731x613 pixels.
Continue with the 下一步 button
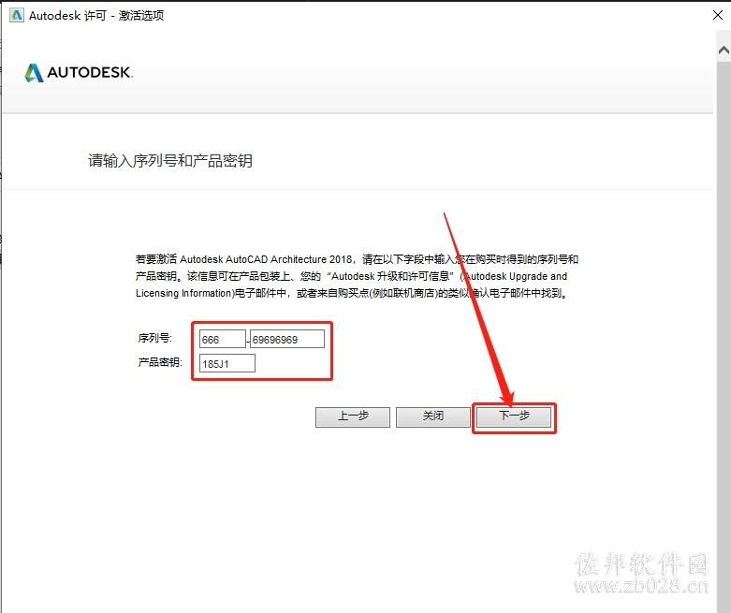click(514, 416)
